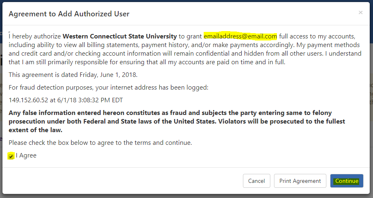Click the "Agreement to Add Authorized User" title
The image size is (373, 198).
[x=69, y=14]
